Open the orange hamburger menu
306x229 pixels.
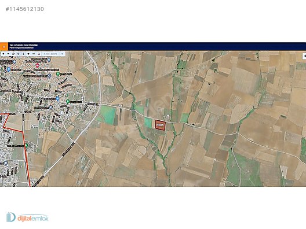tap(4, 47)
